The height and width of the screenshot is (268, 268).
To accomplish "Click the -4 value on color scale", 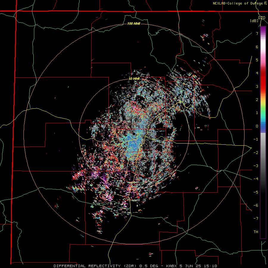I will 256,179.
